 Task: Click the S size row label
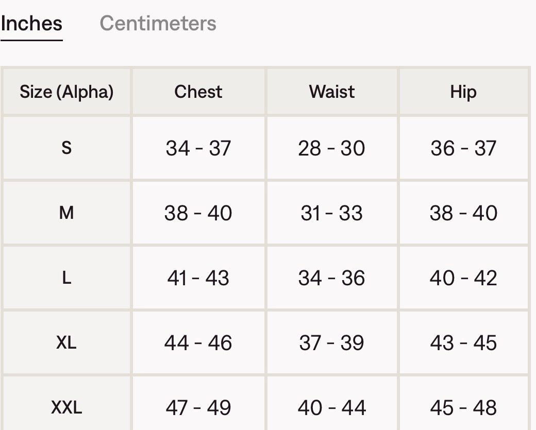coord(66,148)
